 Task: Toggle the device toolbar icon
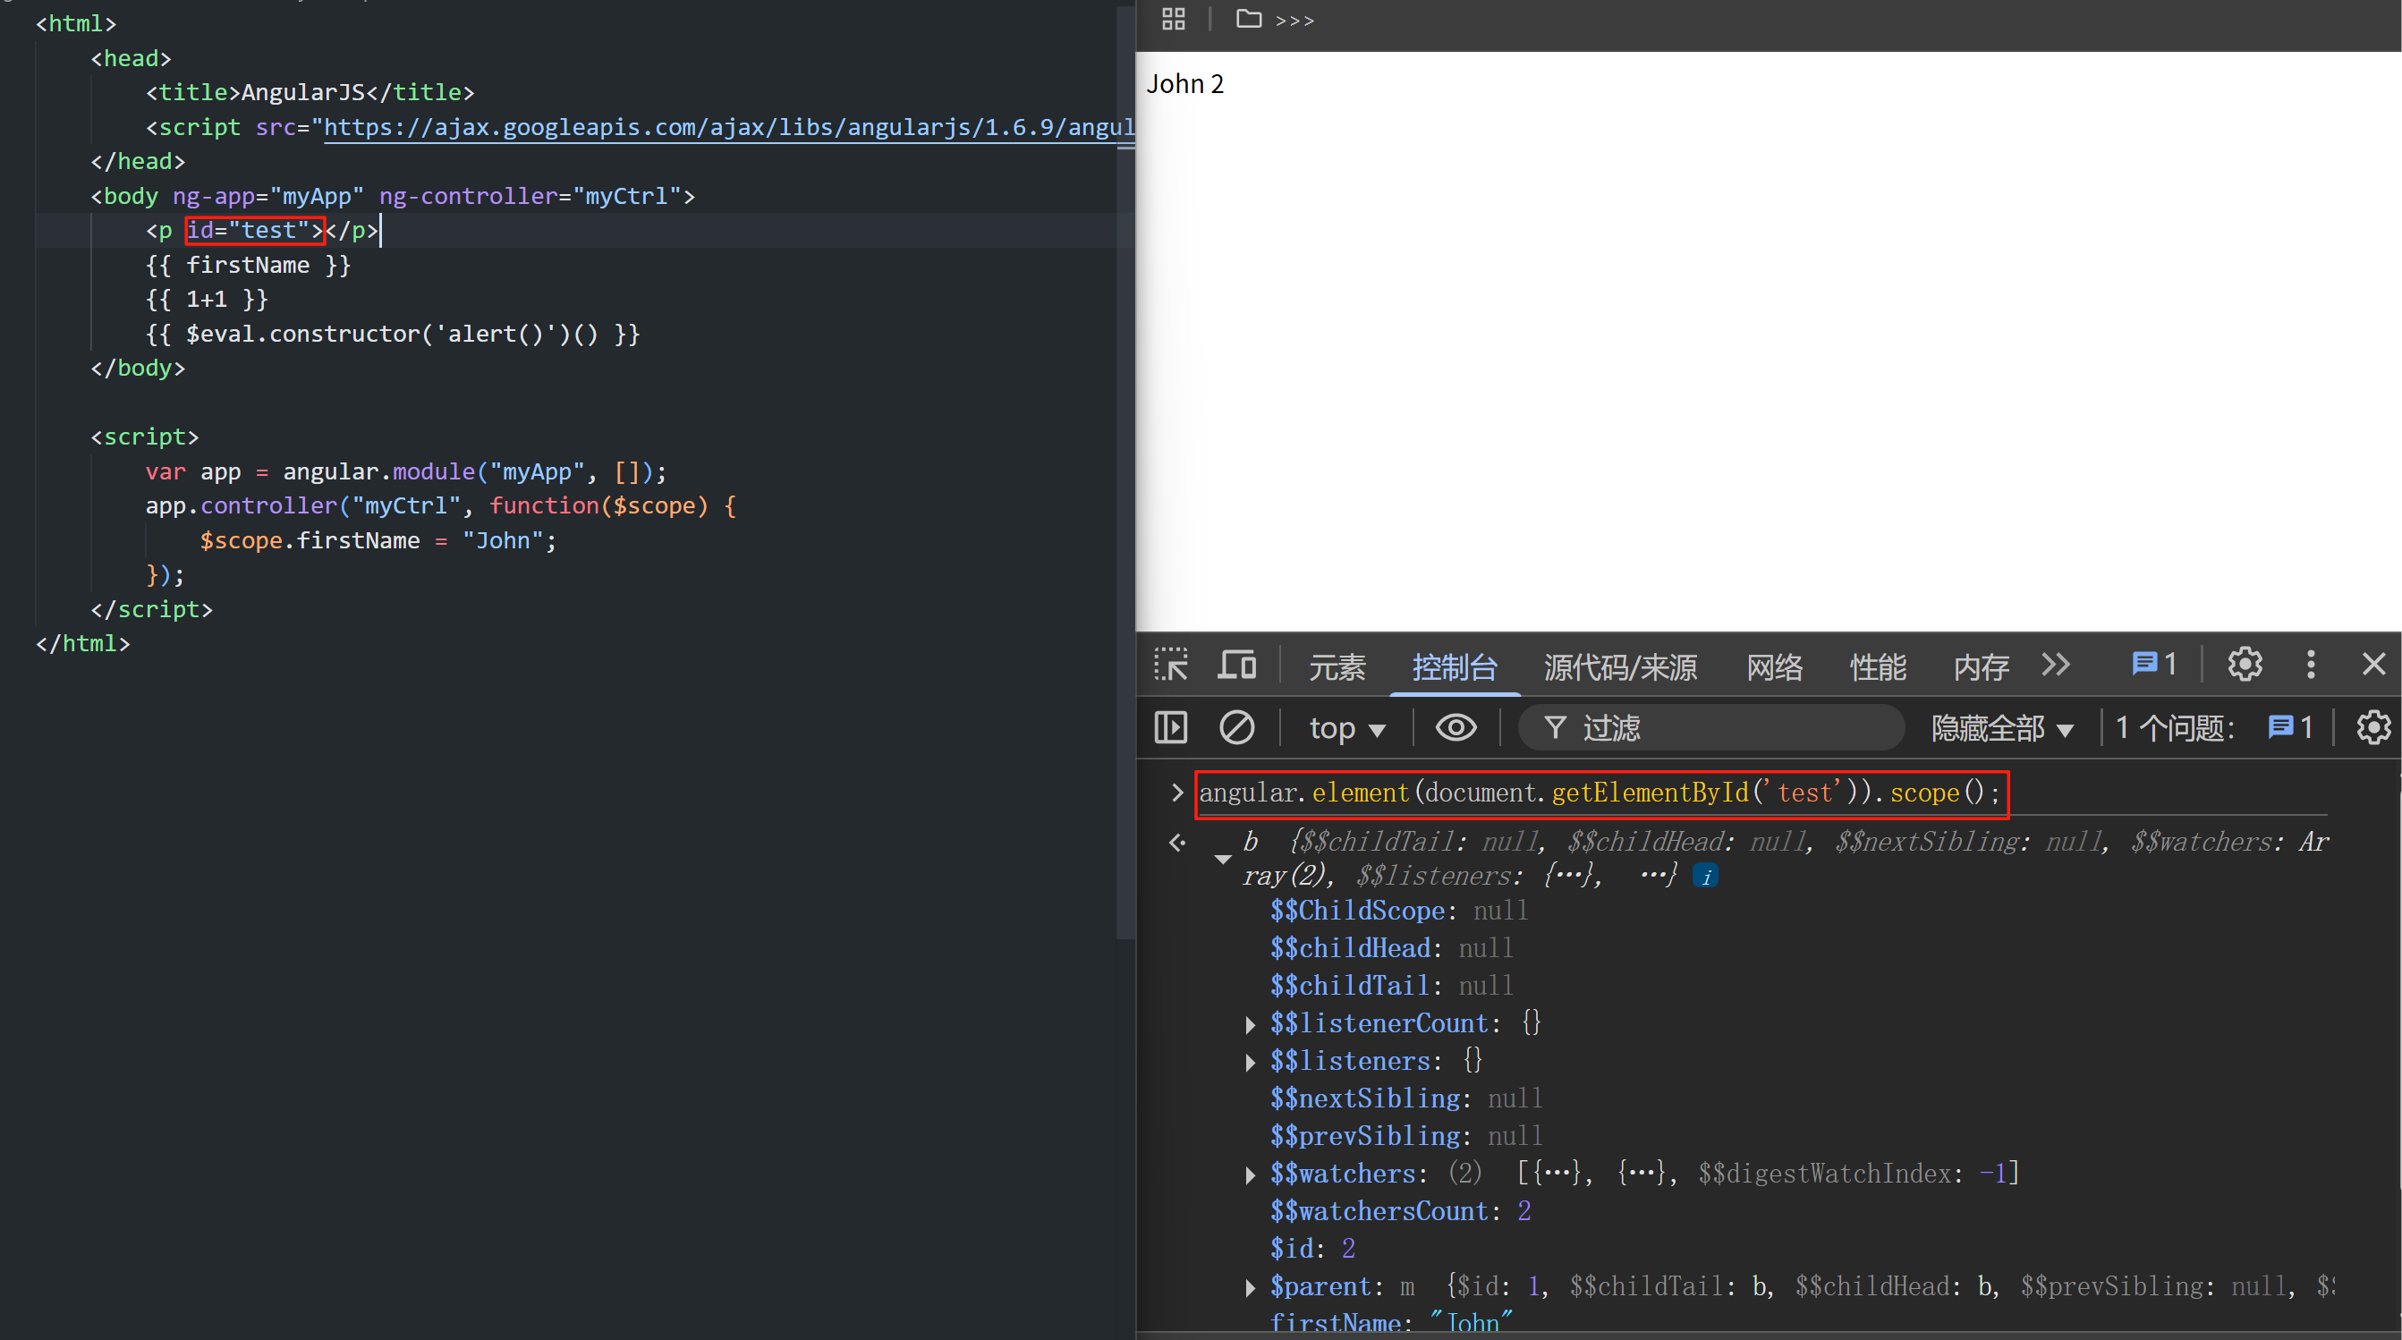pyautogui.click(x=1236, y=665)
